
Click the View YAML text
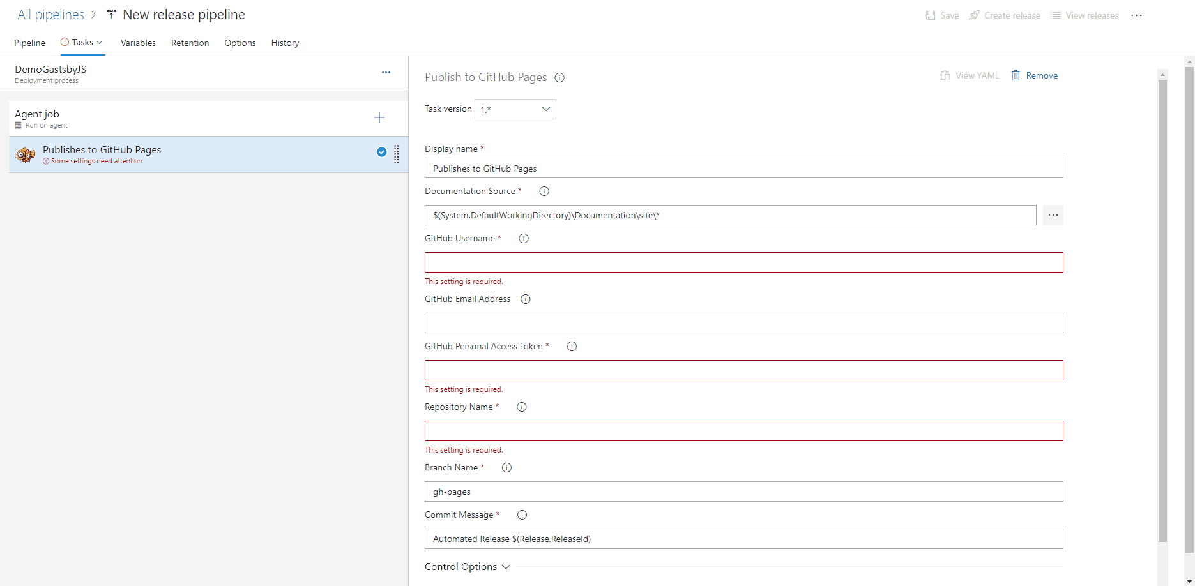click(977, 75)
